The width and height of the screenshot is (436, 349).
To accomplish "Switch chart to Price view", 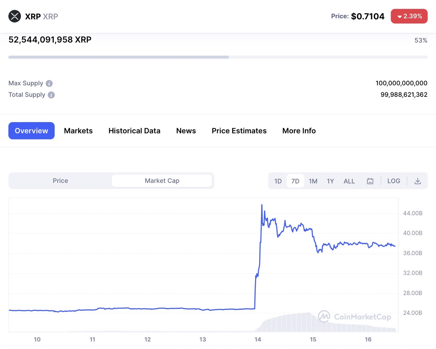I will (60, 181).
